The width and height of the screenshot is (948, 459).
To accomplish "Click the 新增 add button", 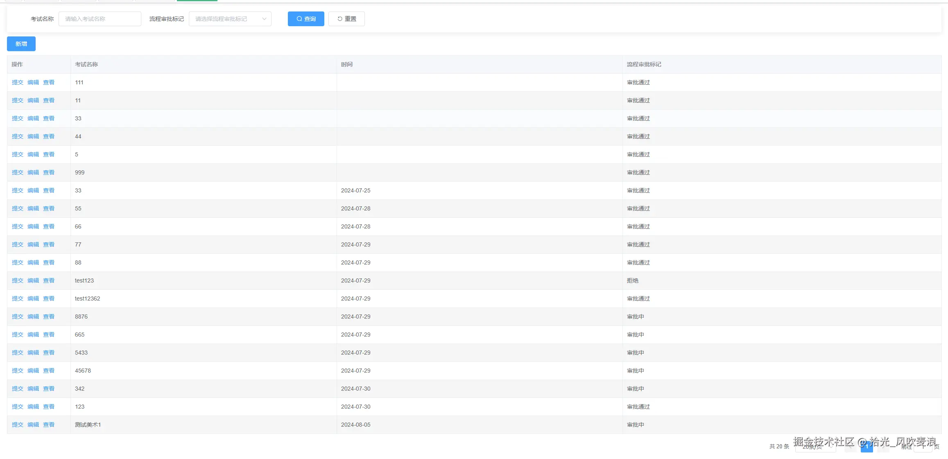I will (x=21, y=44).
